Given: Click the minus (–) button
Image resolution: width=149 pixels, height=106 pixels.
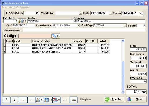Looking at the screenshot, I should pos(32,100).
